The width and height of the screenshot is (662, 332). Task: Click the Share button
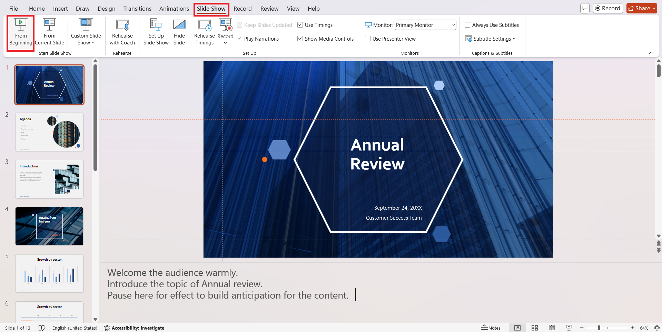[642, 8]
